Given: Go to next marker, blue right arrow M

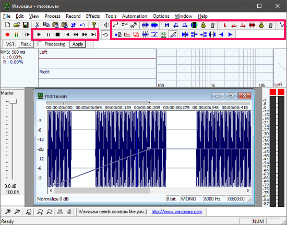Looking at the screenshot, I should point(185,25).
